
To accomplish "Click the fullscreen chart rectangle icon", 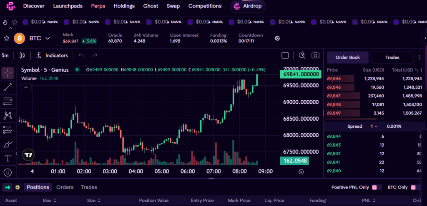I will [x=285, y=55].
